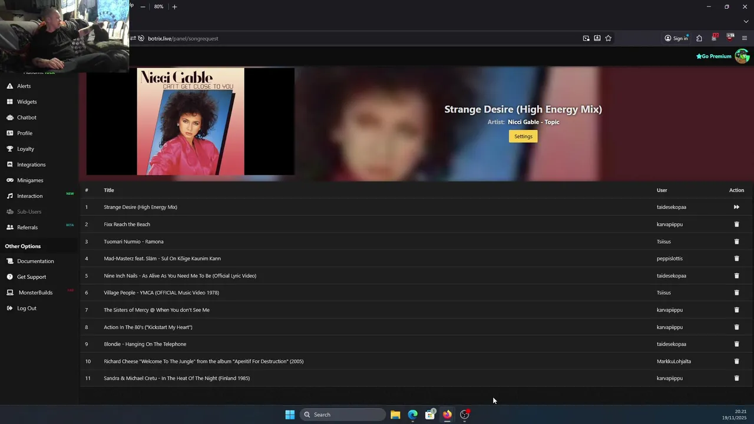Open File Explorer from the taskbar

click(395, 415)
